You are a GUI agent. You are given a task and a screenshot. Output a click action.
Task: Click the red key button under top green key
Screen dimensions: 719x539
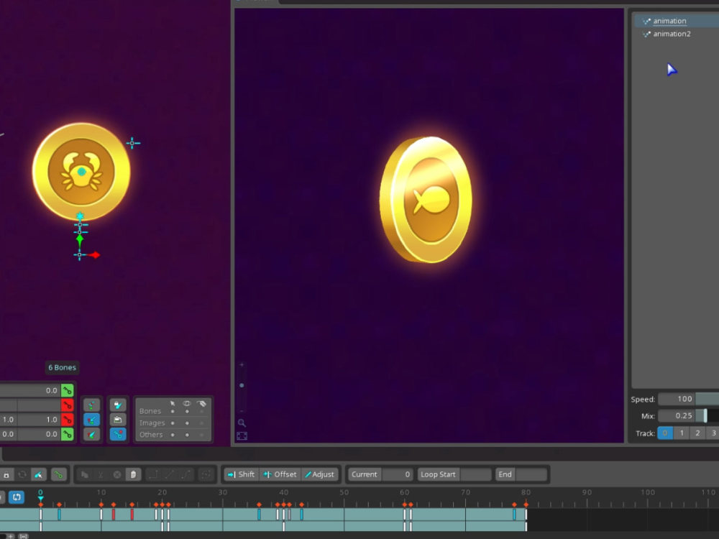pyautogui.click(x=68, y=405)
